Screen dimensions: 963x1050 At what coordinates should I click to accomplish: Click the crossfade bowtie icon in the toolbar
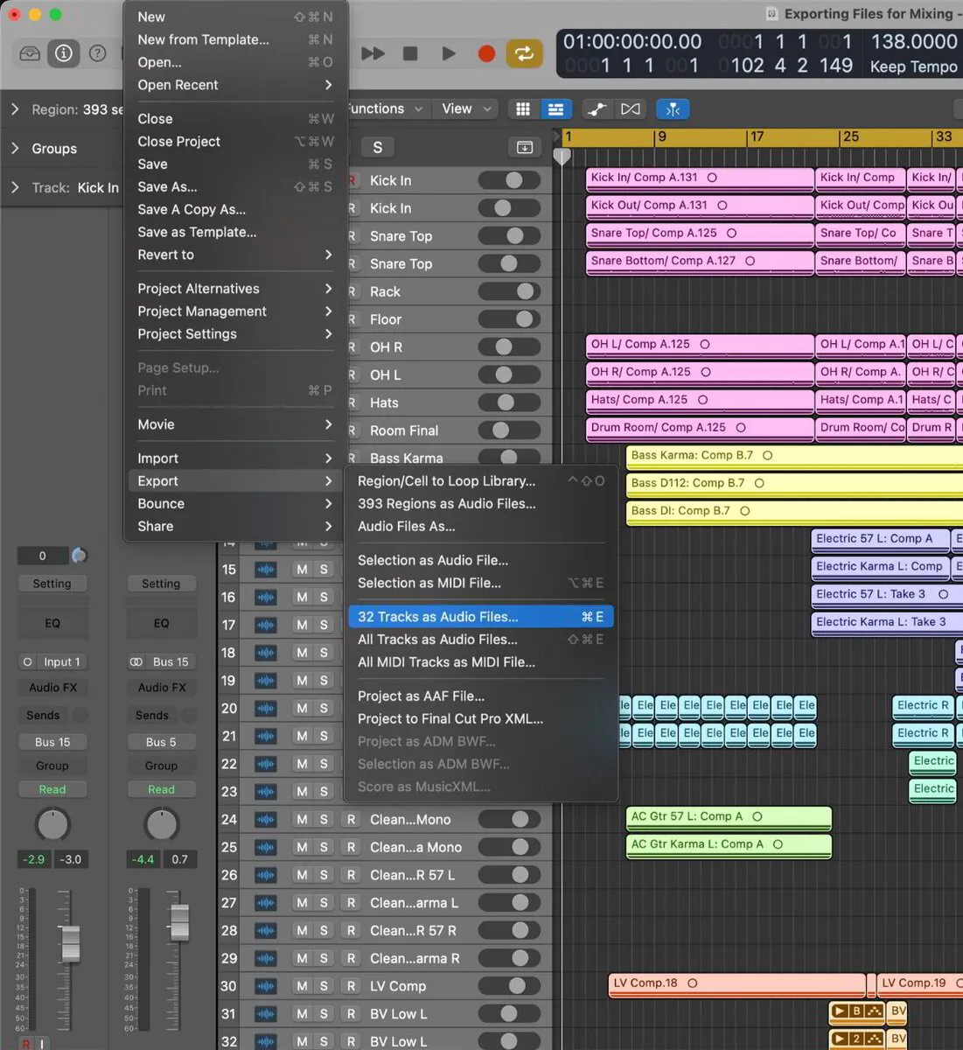click(632, 108)
